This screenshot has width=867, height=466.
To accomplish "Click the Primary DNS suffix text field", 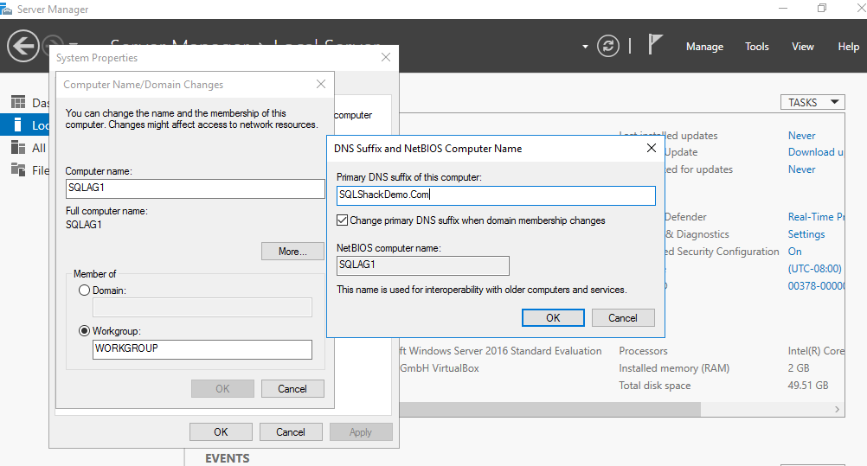I will coord(496,195).
